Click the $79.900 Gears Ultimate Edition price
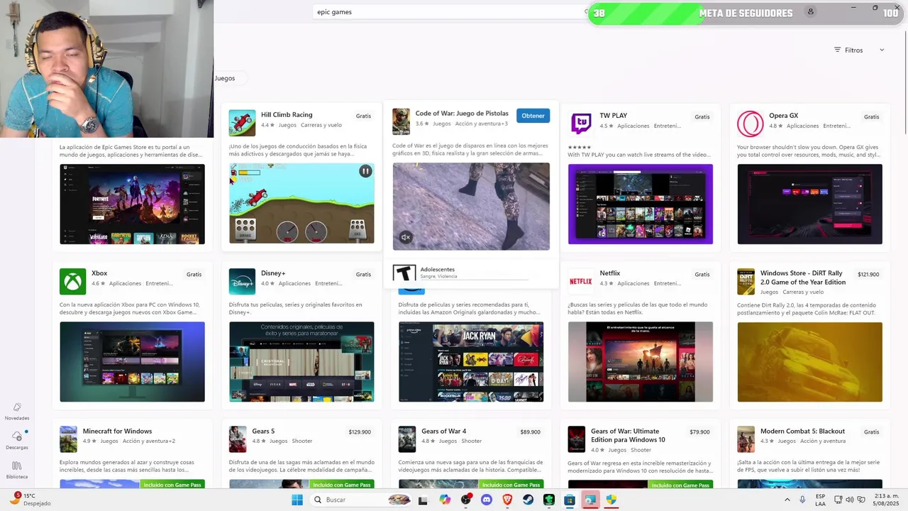This screenshot has height=511, width=908. pos(699,432)
